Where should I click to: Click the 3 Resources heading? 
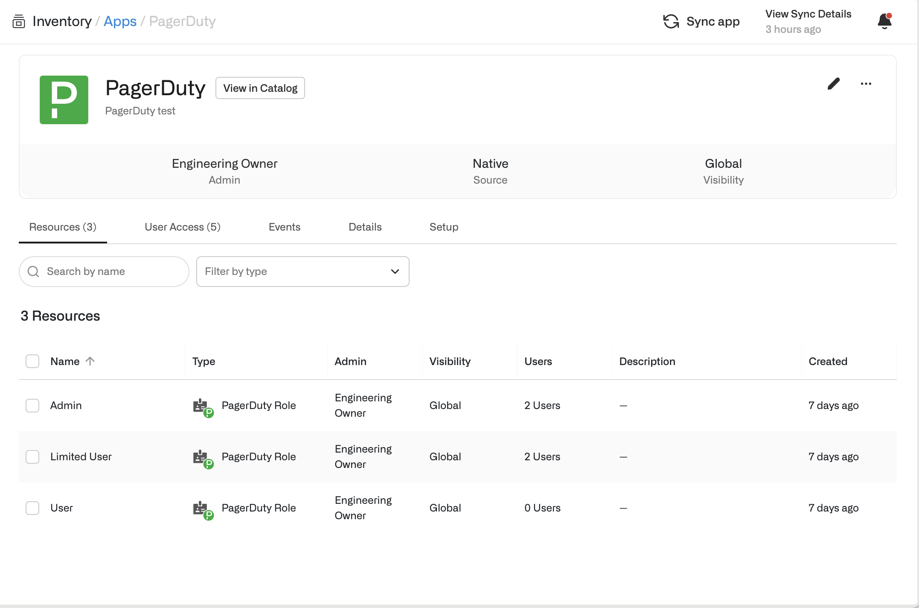coord(60,316)
